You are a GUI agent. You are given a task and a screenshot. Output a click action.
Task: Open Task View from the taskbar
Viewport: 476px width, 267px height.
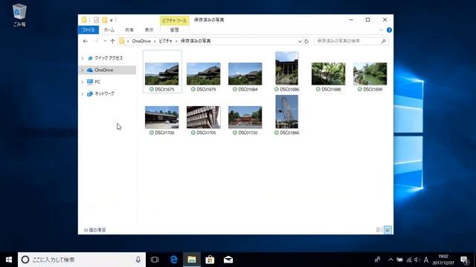point(155,260)
